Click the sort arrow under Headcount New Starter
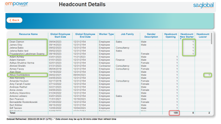Image resolution: width=221 pixels, height=124 pixels. click(x=181, y=39)
